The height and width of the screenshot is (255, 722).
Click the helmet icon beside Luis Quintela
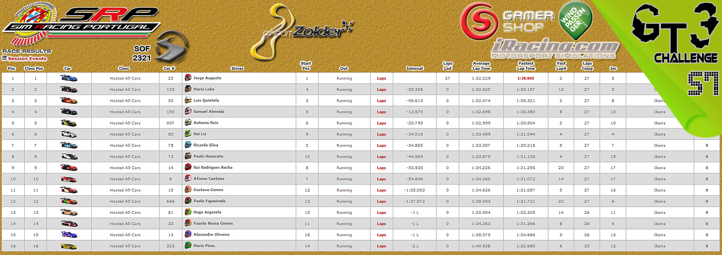[x=188, y=100]
